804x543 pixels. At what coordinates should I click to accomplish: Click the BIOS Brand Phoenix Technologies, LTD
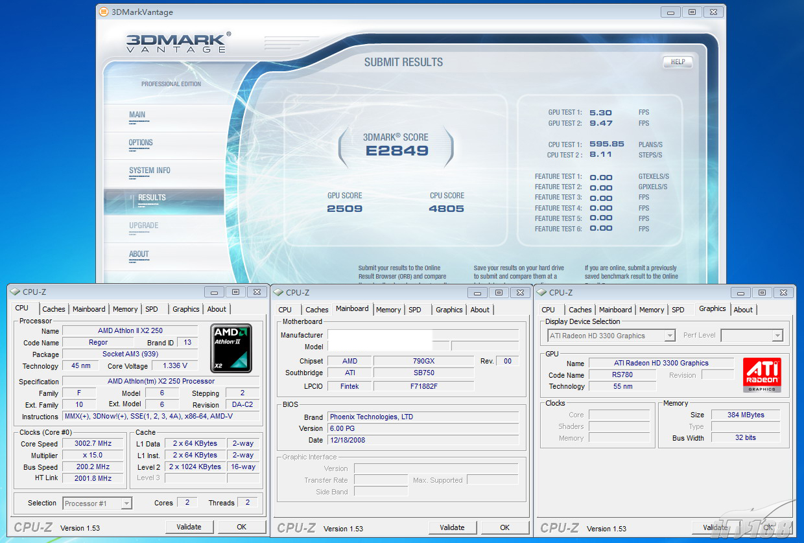[x=423, y=417]
